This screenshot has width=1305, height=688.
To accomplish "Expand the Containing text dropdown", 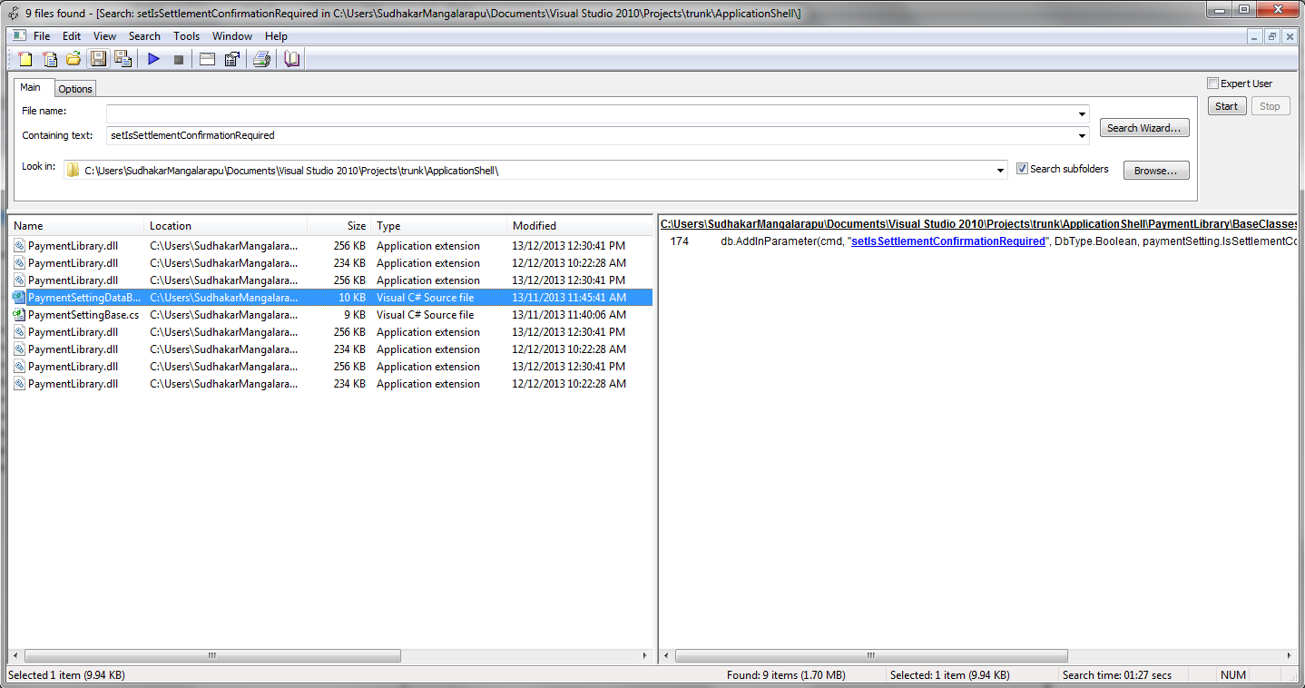I will click(x=1081, y=134).
